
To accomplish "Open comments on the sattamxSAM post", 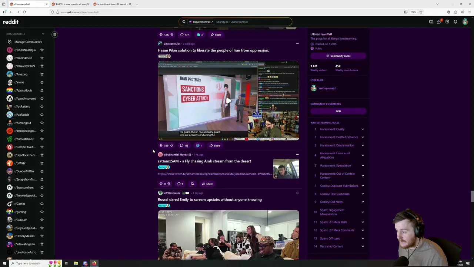I will pos(180,184).
